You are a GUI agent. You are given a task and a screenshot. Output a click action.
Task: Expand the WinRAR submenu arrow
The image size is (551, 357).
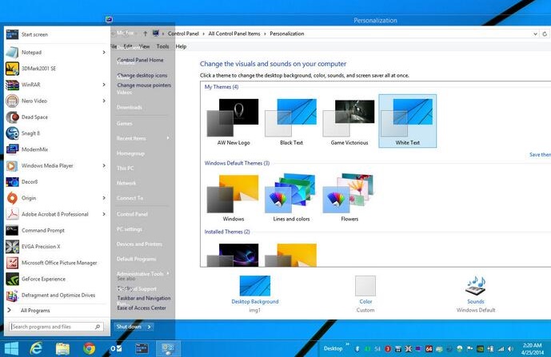point(104,85)
